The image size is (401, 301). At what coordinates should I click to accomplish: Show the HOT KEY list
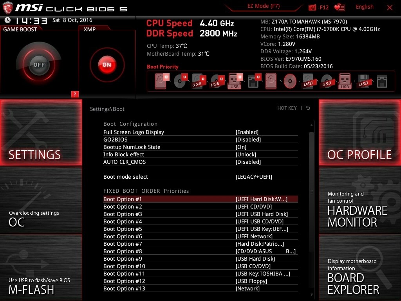[287, 108]
